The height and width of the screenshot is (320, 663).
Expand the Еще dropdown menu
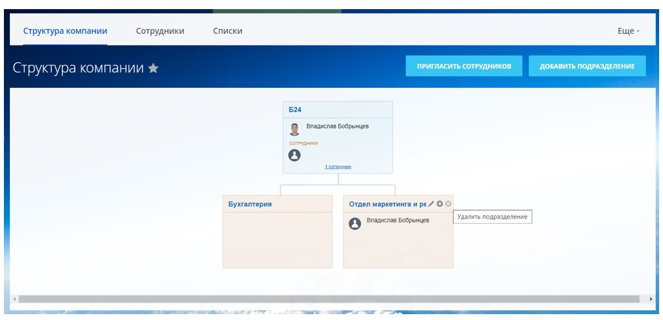(629, 31)
